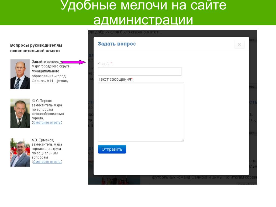This screenshot has height=207, width=276.
Task: Select the photo of mayor М.Н. Щеглов
Action: 20,74
